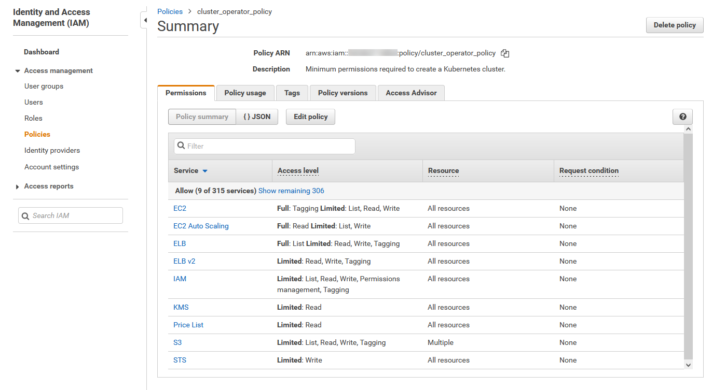Sort by Service column arrow

[x=205, y=171]
